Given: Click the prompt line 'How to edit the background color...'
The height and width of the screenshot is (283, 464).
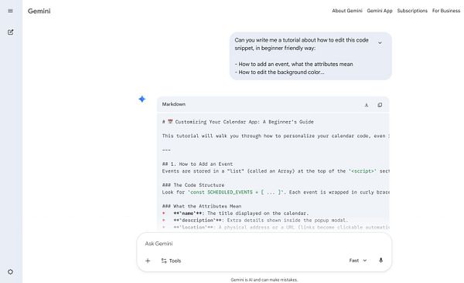Looking at the screenshot, I should coord(279,72).
